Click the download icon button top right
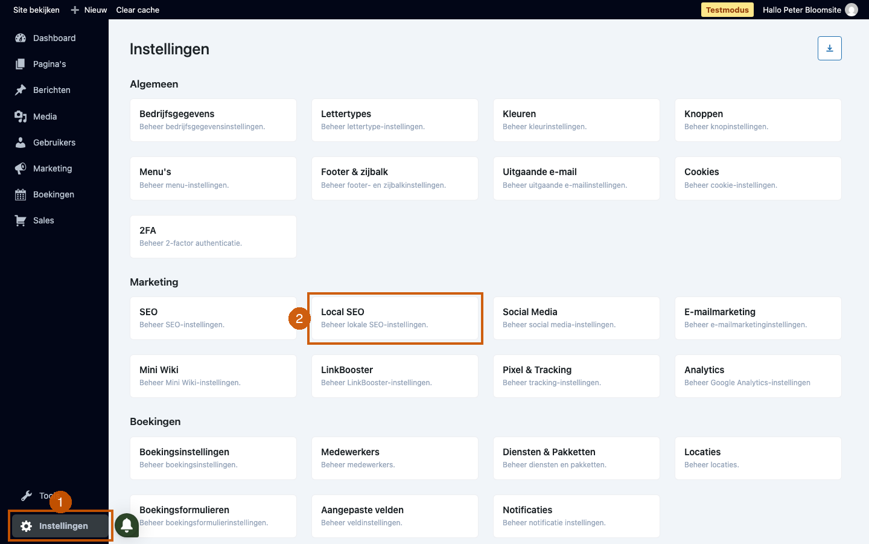This screenshot has height=544, width=869. (x=830, y=48)
